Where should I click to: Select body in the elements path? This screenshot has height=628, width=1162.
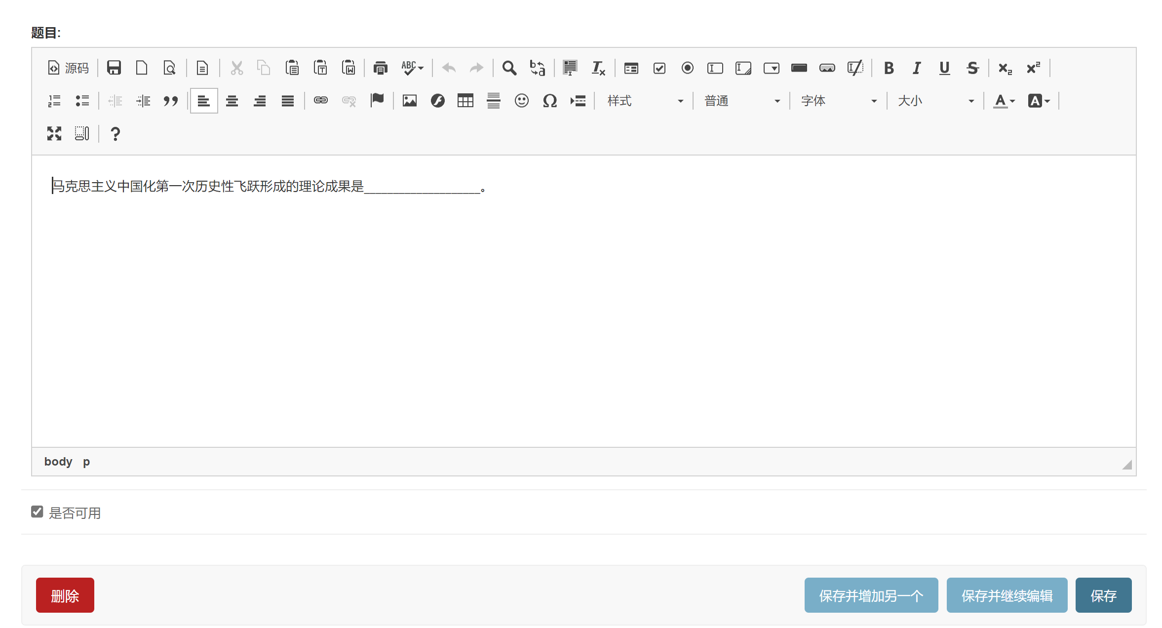[x=58, y=462]
